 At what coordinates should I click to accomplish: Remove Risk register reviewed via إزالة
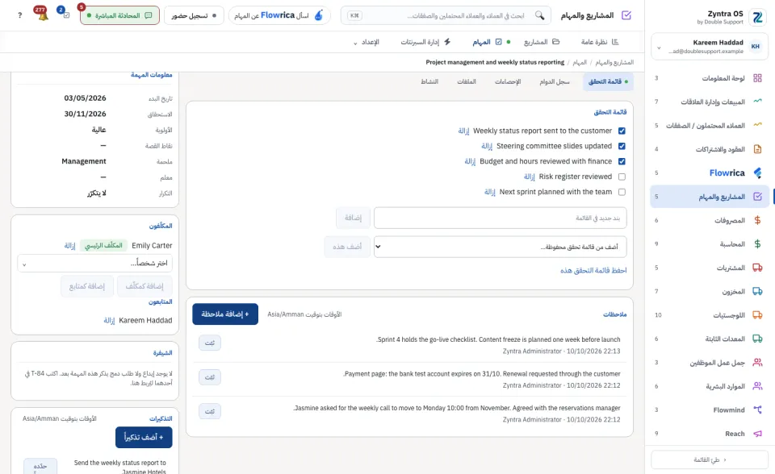click(530, 177)
